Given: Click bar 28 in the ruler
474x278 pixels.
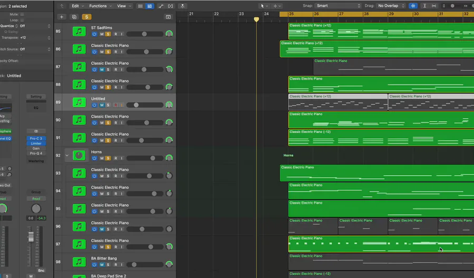Looking at the screenshot, I should (366, 14).
